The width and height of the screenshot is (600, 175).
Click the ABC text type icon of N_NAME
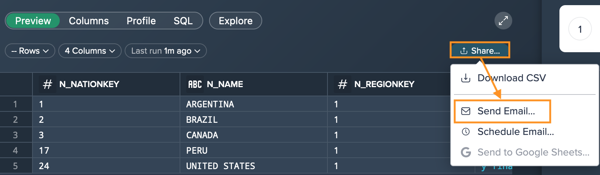point(195,84)
